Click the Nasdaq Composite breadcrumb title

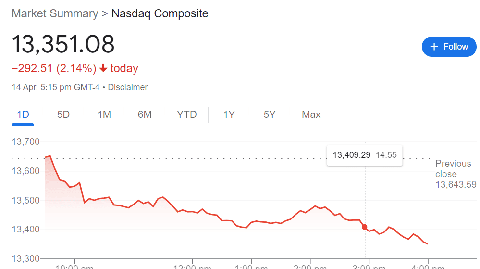160,13
